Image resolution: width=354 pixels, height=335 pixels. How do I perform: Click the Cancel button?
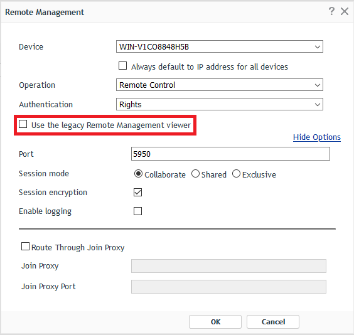pos(273,322)
